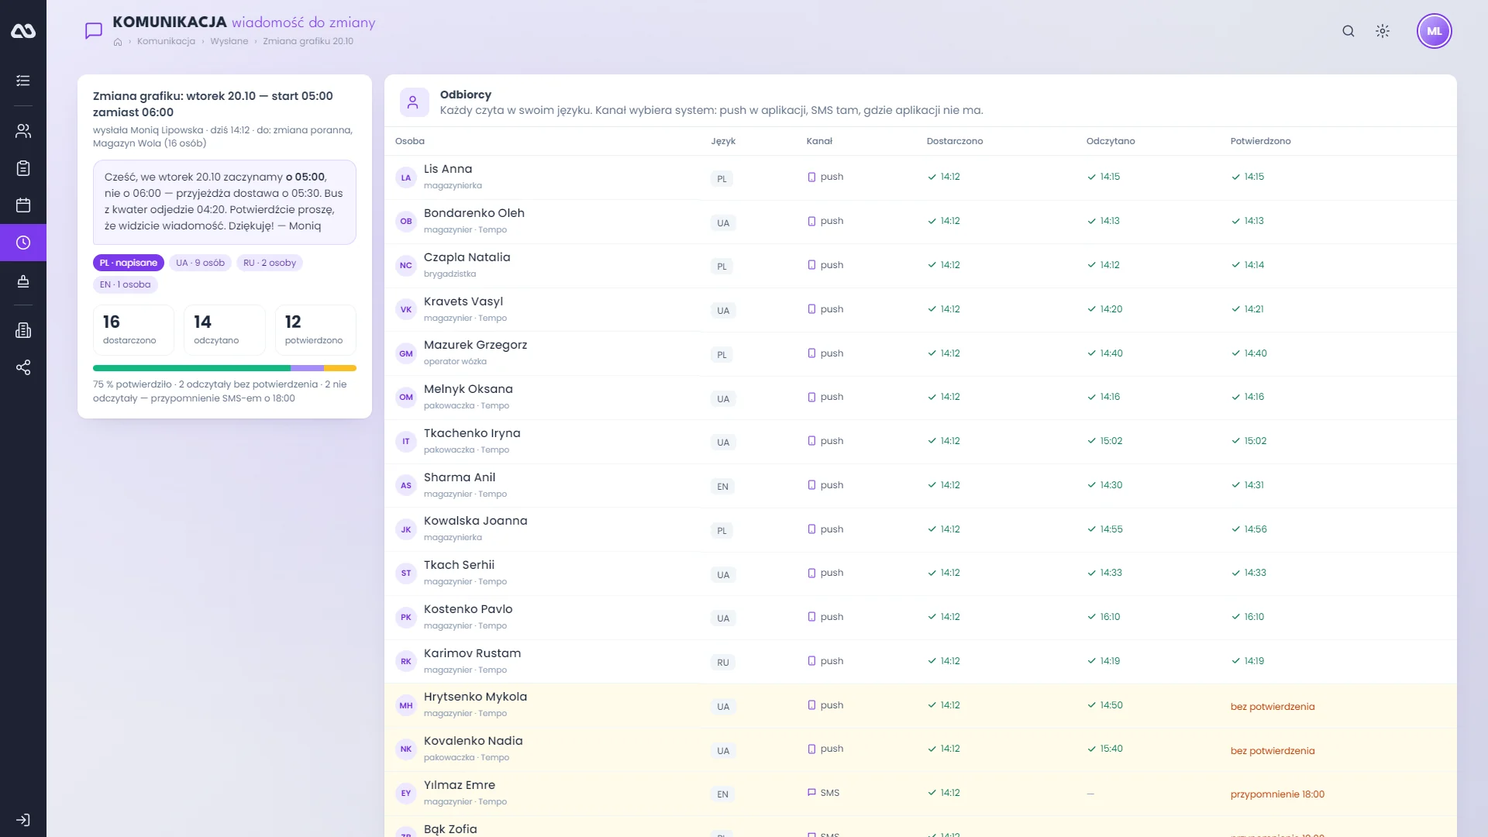Screen dimensions: 1488x837
Task: Click the LA avatar for Lis Anna
Action: (406, 177)
